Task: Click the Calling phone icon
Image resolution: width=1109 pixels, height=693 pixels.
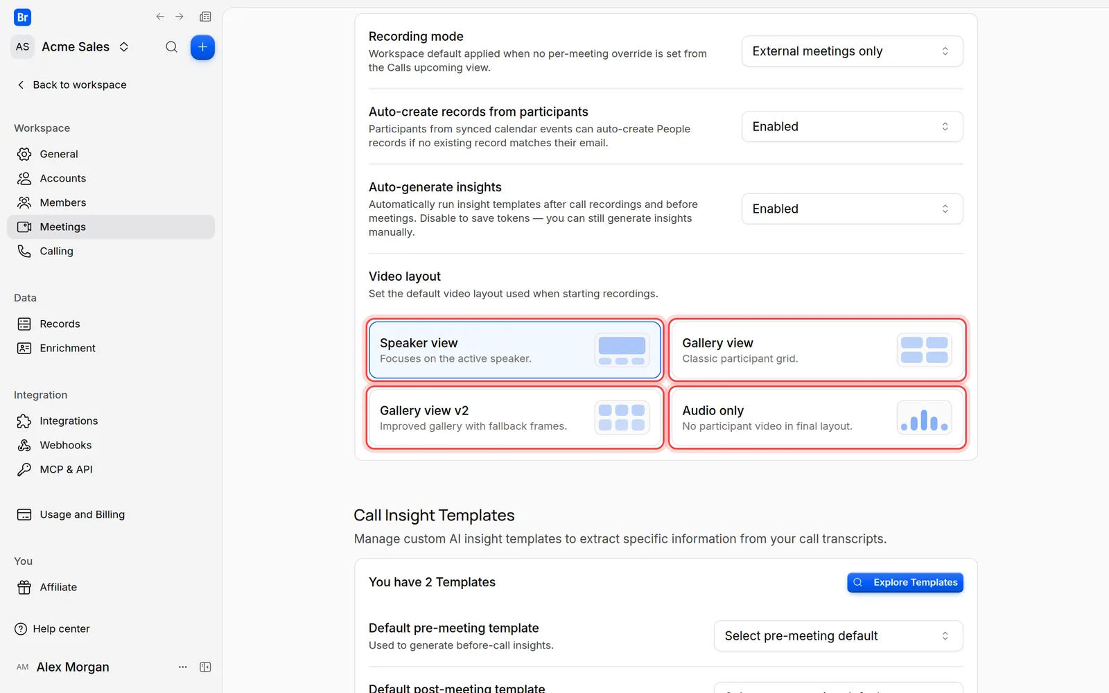Action: [24, 251]
